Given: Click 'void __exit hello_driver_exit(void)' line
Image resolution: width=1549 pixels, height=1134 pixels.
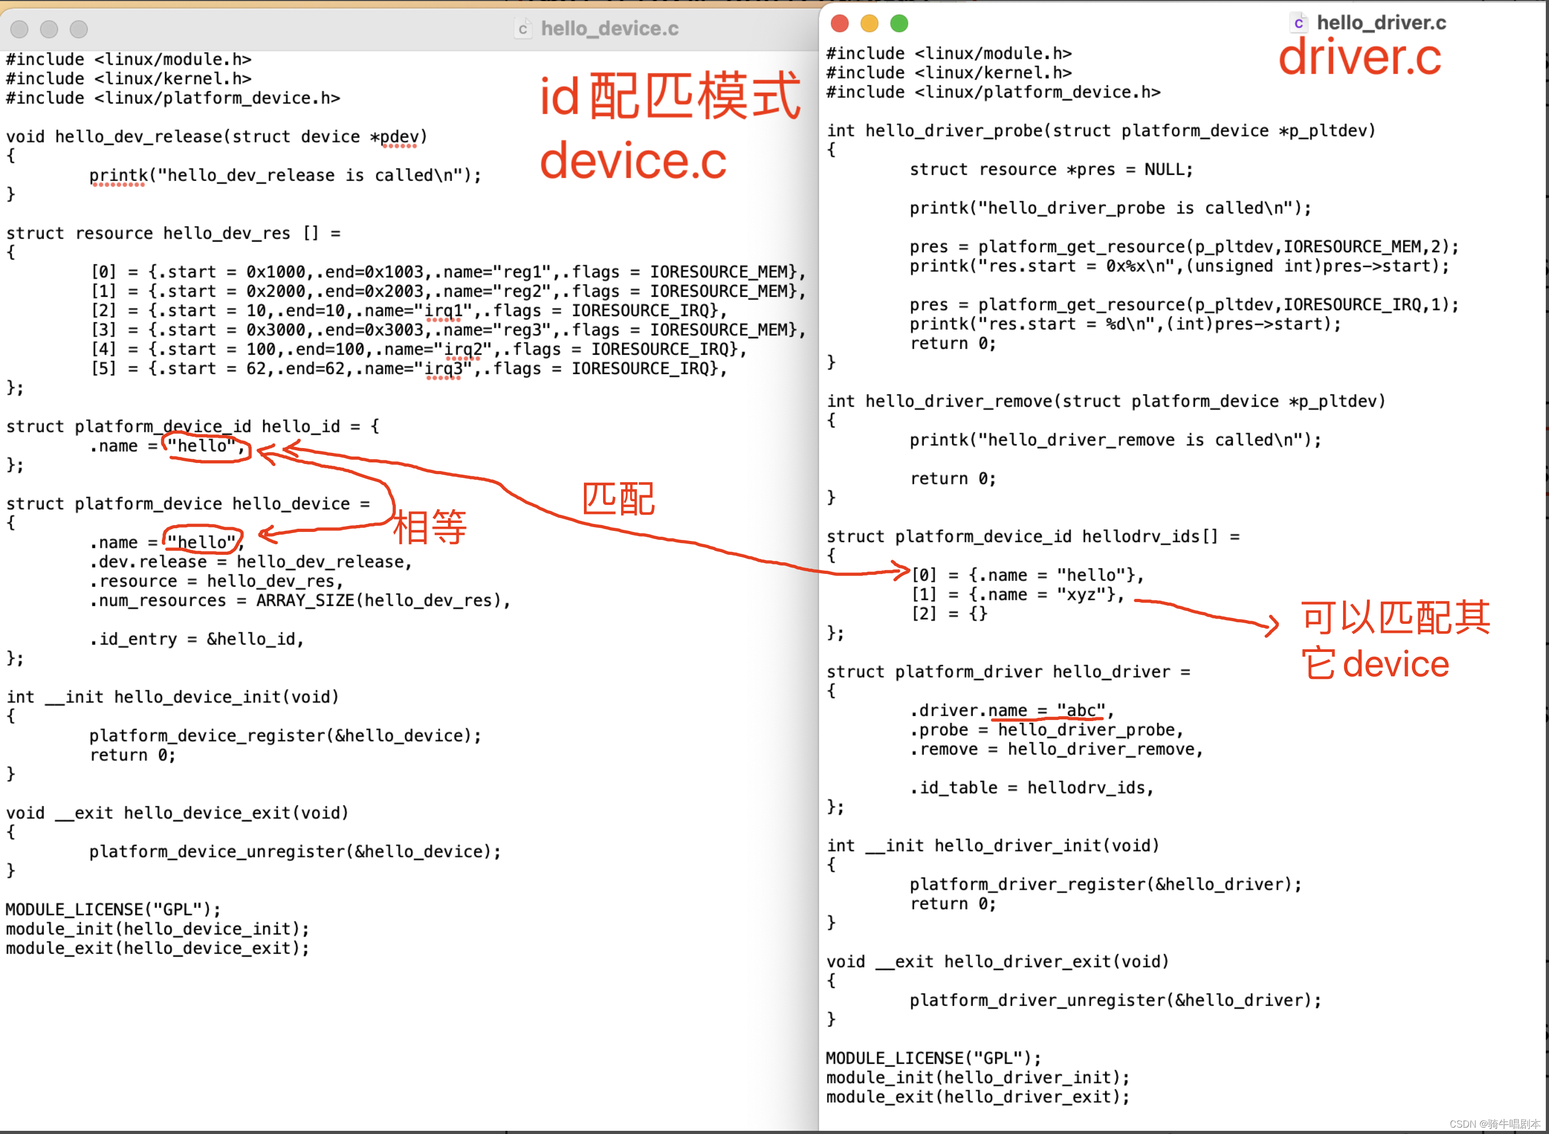Looking at the screenshot, I should (x=998, y=961).
